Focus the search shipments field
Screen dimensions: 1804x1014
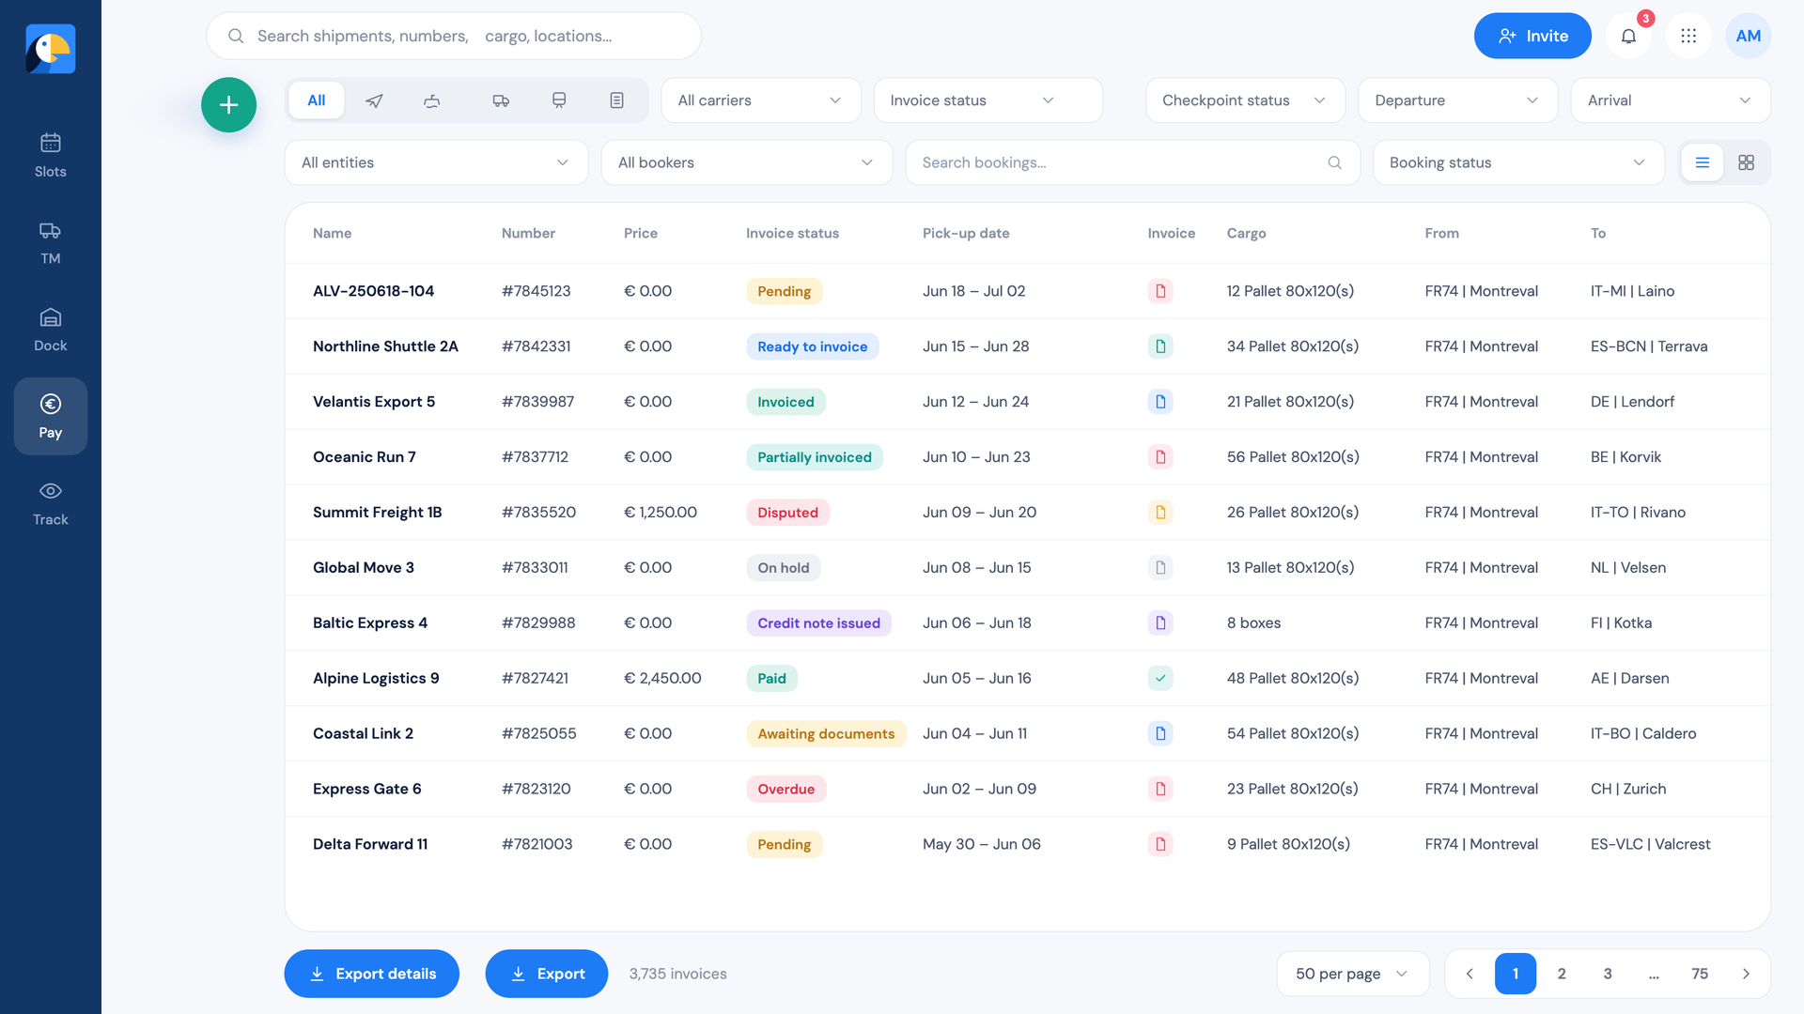click(454, 36)
